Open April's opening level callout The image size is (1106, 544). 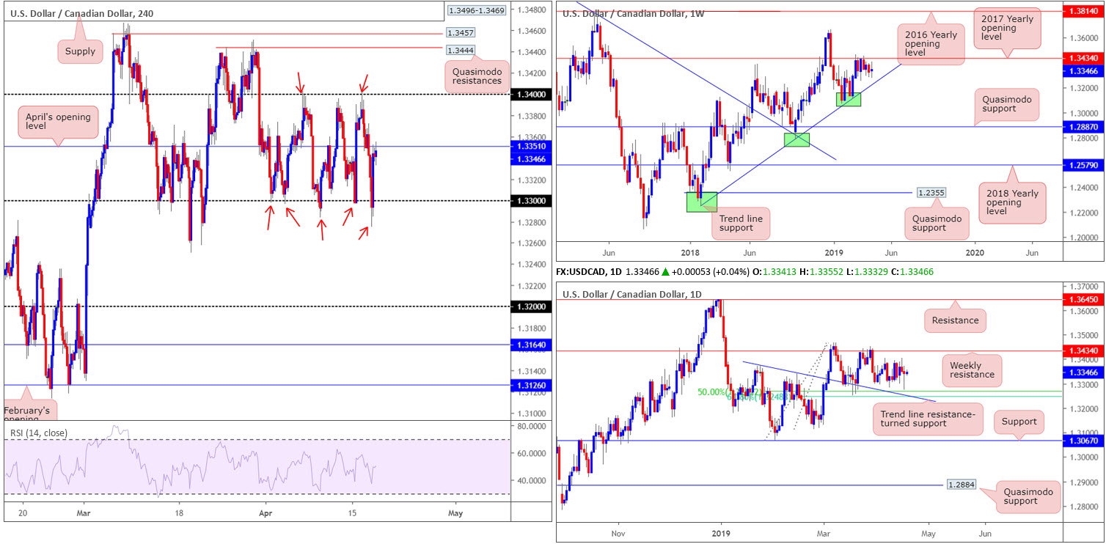pos(56,122)
